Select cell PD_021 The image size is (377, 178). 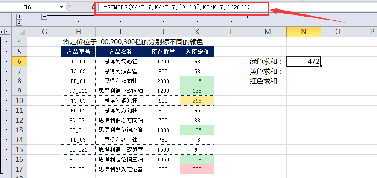(x=79, y=120)
